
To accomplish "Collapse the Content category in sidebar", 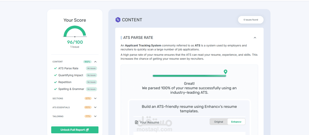I will coord(95,62).
